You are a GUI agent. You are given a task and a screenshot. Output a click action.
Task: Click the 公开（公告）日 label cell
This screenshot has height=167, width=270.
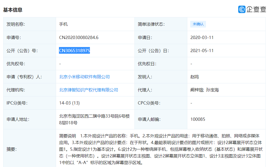tap(161, 51)
